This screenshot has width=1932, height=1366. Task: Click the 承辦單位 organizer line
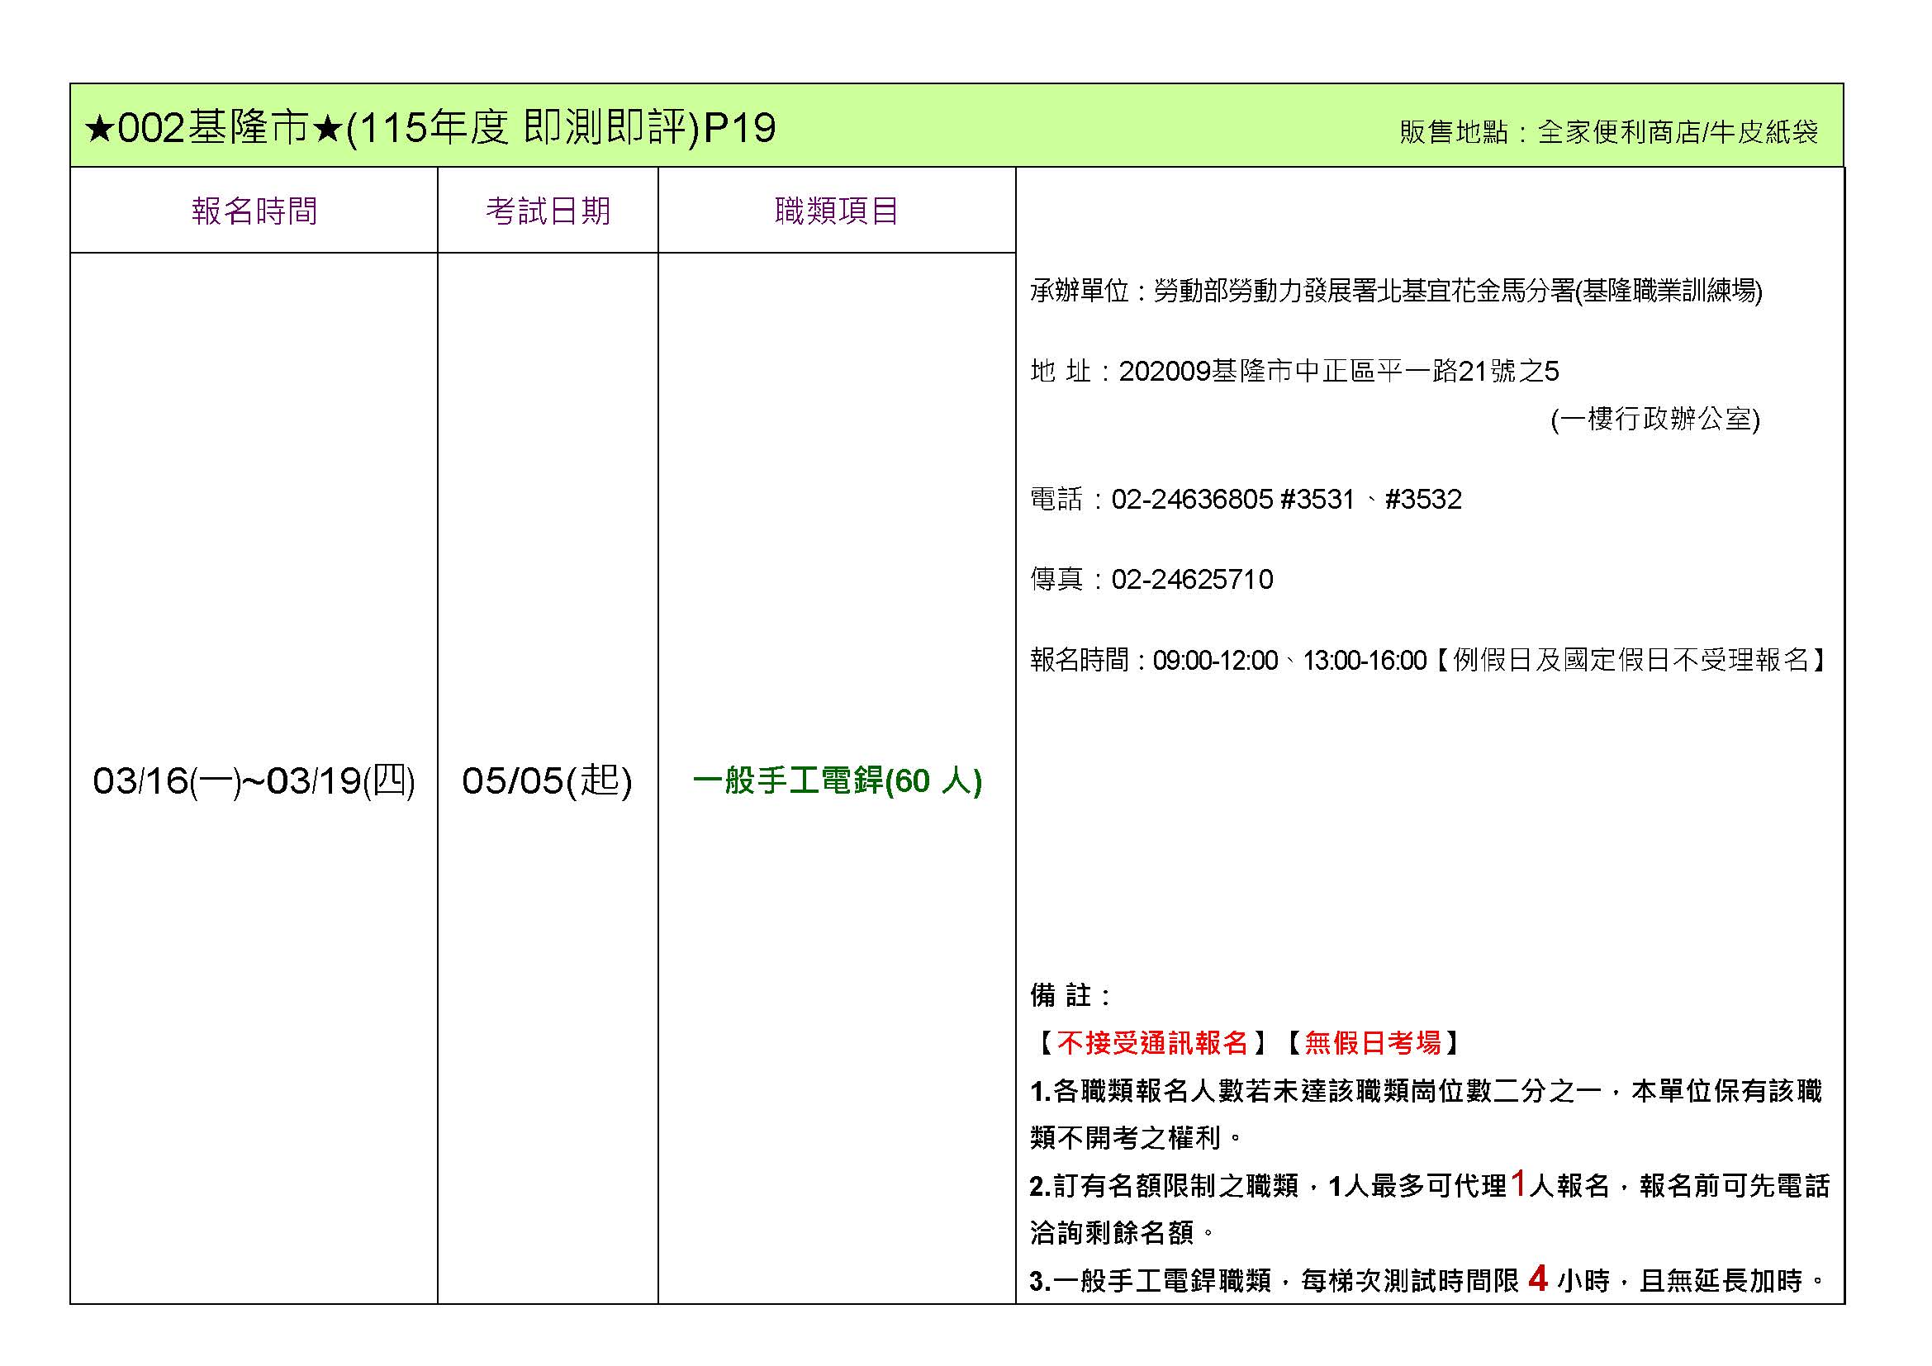pos(1395,291)
